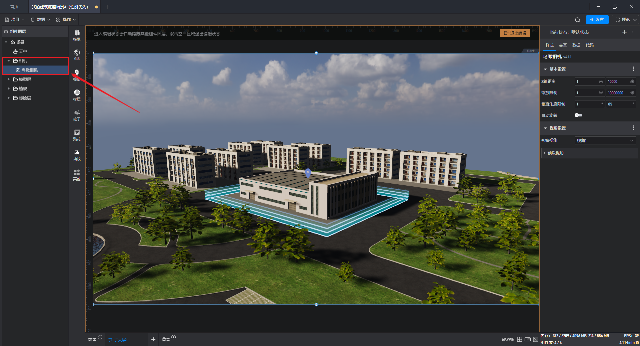Screen dimensions: 640x346
Task: Select the 鸟瞰相机 camera tree item
Action: coord(35,70)
